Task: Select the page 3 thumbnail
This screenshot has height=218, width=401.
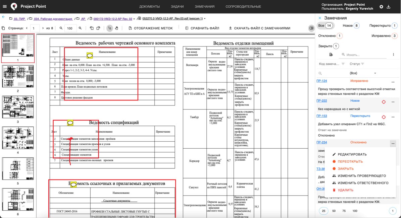Action: click(18, 107)
